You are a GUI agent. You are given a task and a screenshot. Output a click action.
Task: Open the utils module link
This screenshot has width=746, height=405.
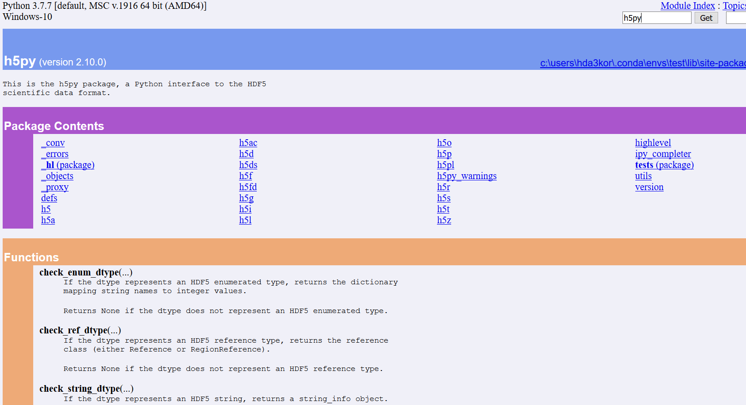tap(643, 176)
